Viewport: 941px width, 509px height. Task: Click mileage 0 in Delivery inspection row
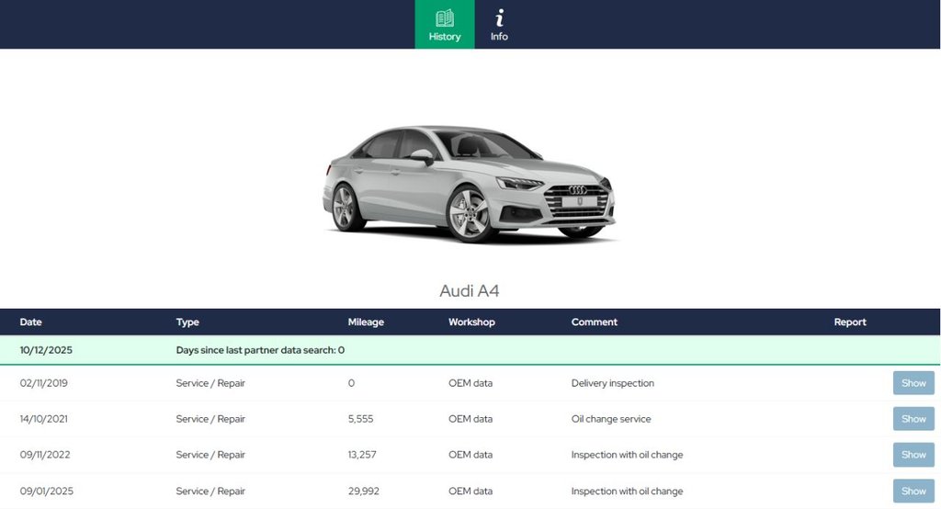pos(351,383)
